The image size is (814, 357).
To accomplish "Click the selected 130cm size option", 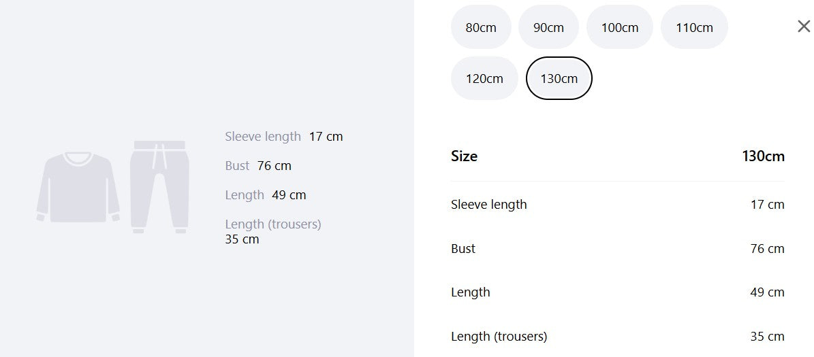I will [x=559, y=78].
